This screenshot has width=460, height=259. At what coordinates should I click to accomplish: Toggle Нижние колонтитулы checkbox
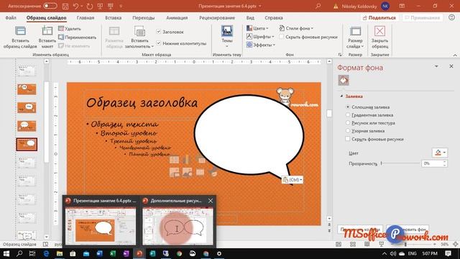click(x=158, y=43)
